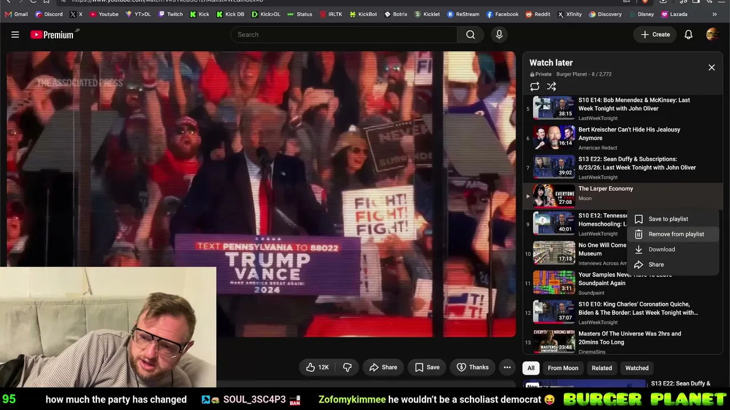Open the Youtube bookmark

pyautogui.click(x=104, y=14)
